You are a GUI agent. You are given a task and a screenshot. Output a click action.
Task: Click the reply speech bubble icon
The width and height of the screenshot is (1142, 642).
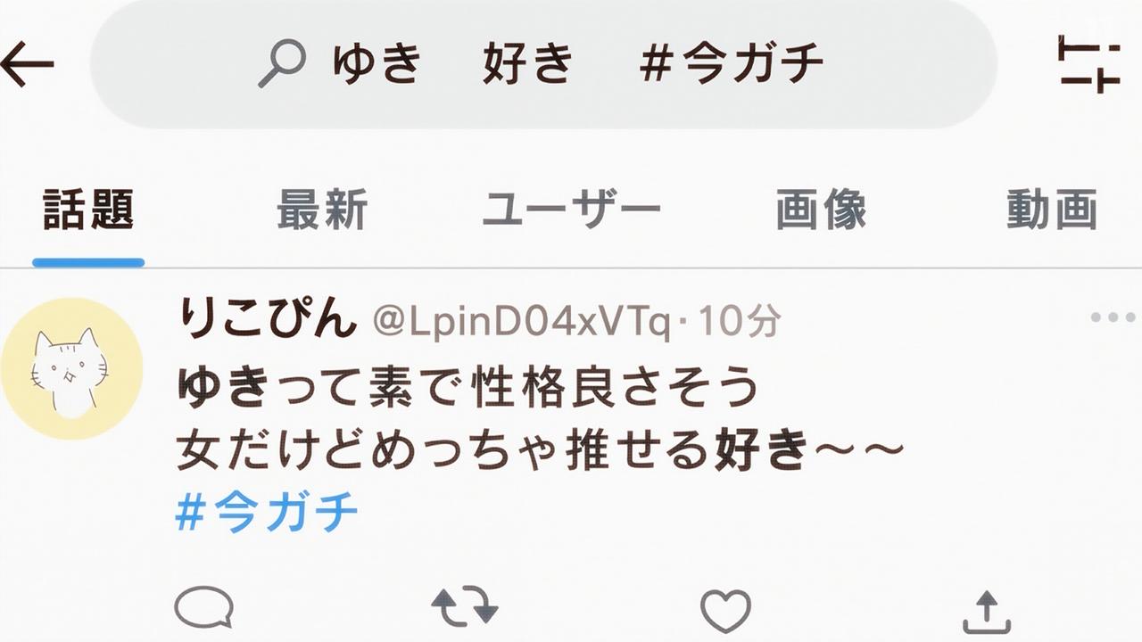203,609
